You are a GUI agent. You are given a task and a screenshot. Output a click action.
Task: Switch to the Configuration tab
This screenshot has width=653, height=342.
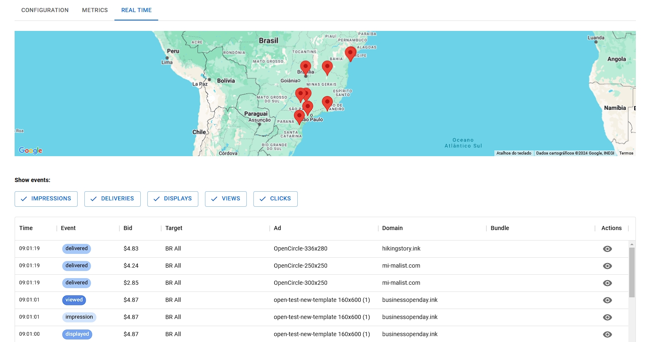(45, 10)
